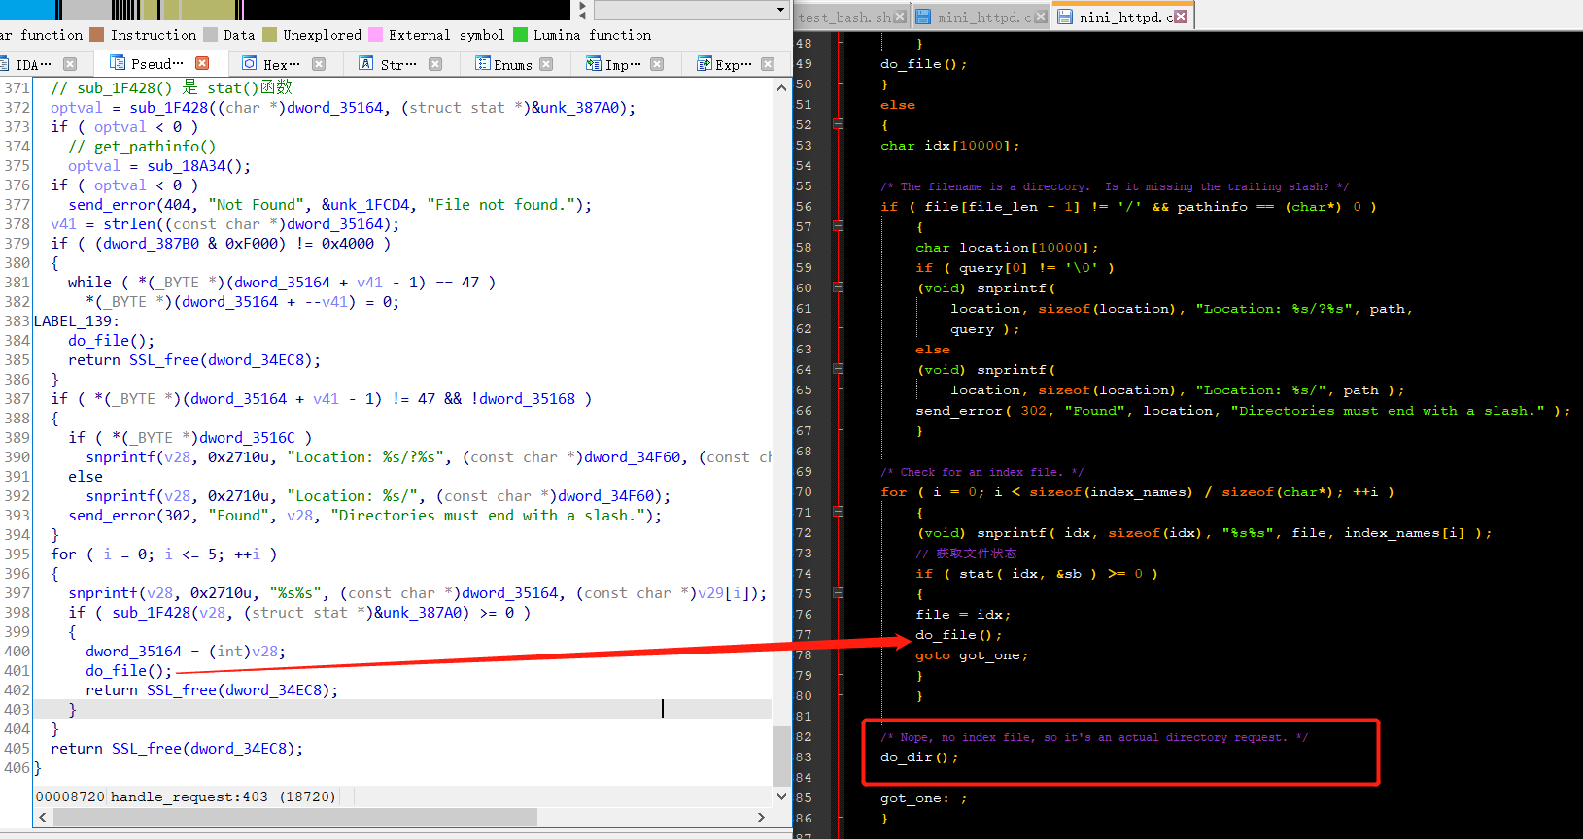Close the Imports tab
The width and height of the screenshot is (1583, 839).
[x=657, y=64]
